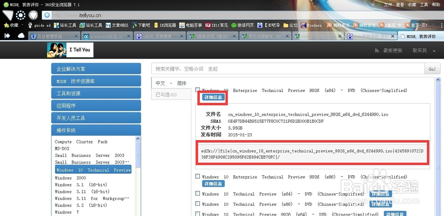
Task: Select the 中文 - 简体 language tab
Action: coord(171,83)
